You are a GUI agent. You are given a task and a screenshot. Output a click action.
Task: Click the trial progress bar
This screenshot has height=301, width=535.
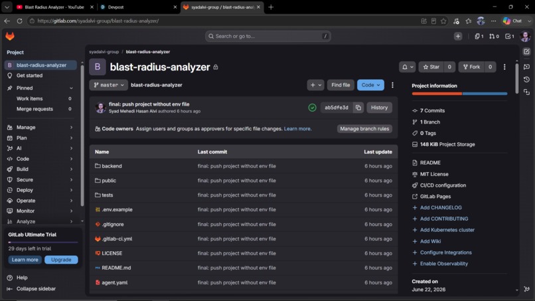tap(43, 242)
